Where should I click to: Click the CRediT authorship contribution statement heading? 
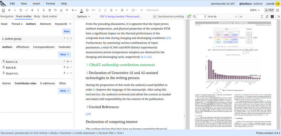tap(122, 65)
